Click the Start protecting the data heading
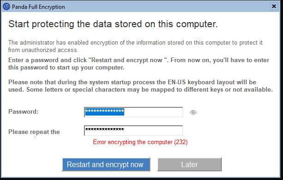Viewport: 283px width, 180px height. (113, 24)
